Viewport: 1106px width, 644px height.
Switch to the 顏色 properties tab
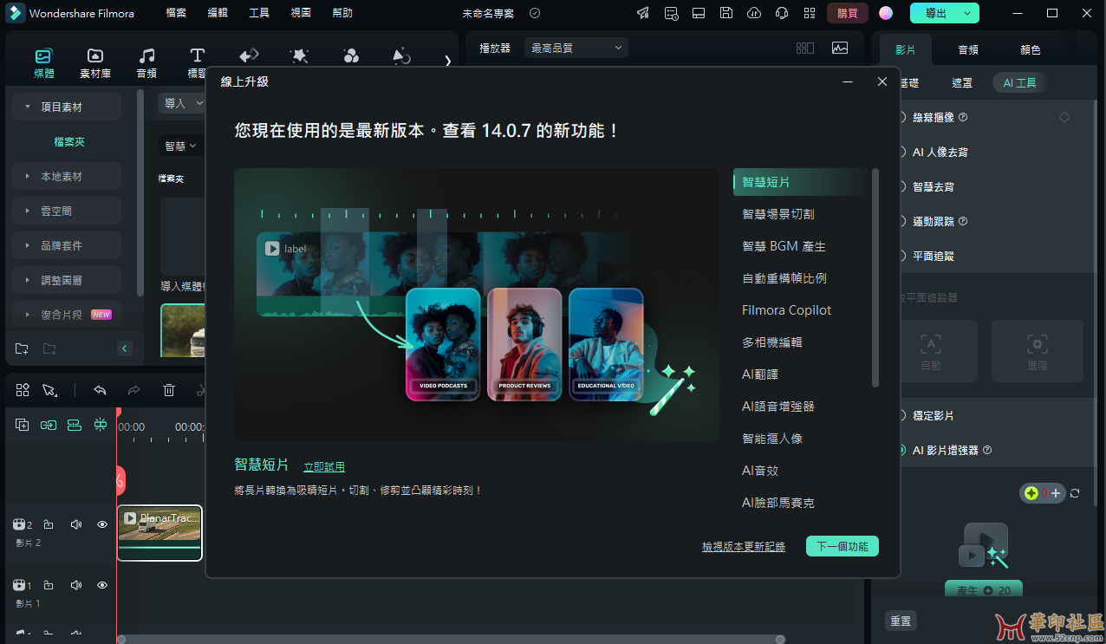click(x=1031, y=49)
